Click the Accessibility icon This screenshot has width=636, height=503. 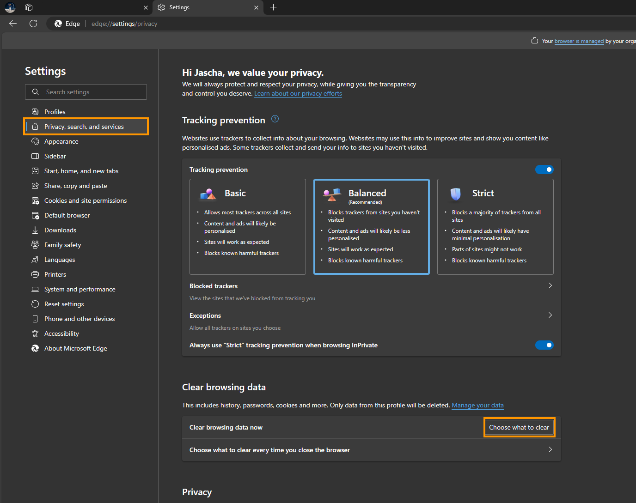click(35, 333)
